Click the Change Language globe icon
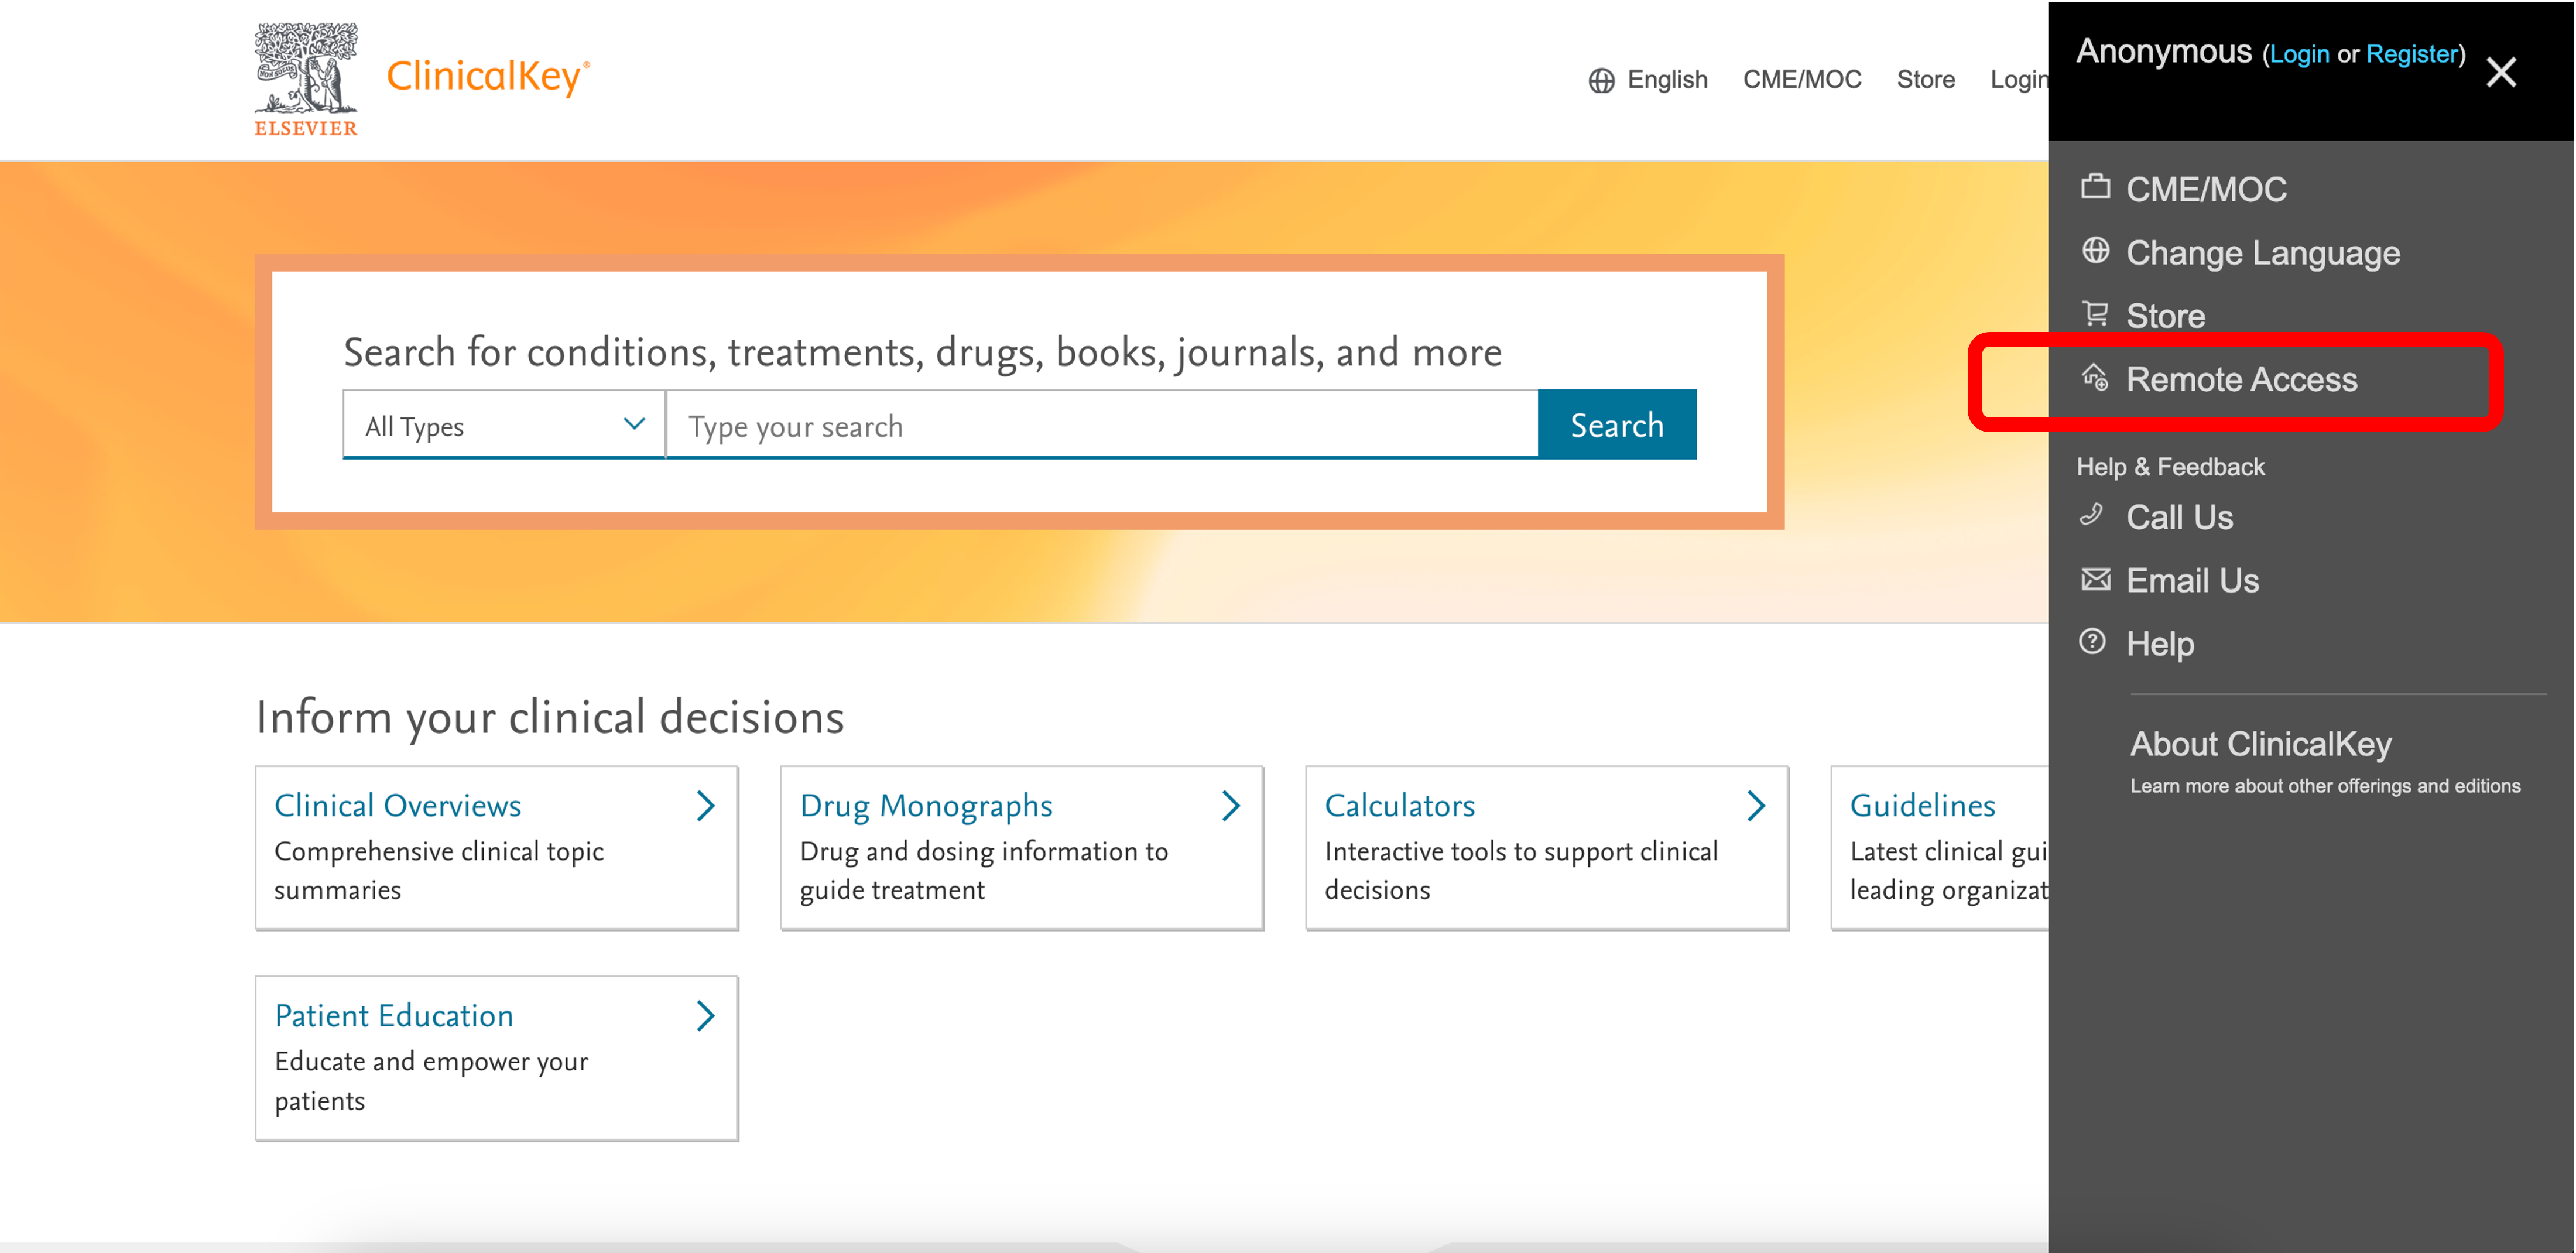Screen dimensions: 2576x1253 (2095, 250)
